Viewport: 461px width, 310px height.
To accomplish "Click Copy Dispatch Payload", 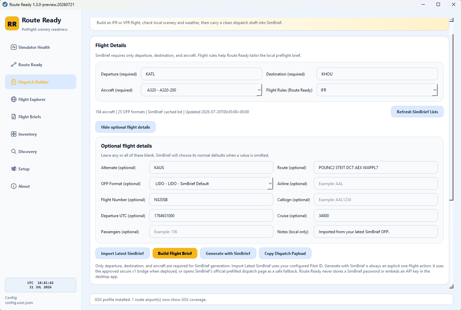I will coord(285,253).
